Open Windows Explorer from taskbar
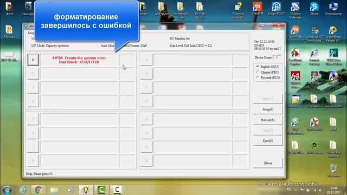The image size is (347, 195). click(54, 190)
